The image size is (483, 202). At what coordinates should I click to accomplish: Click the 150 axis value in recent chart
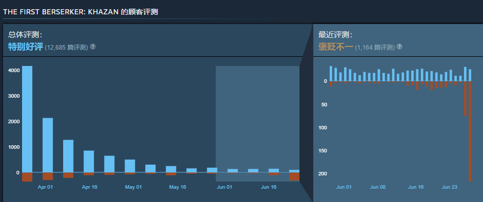(x=323, y=151)
